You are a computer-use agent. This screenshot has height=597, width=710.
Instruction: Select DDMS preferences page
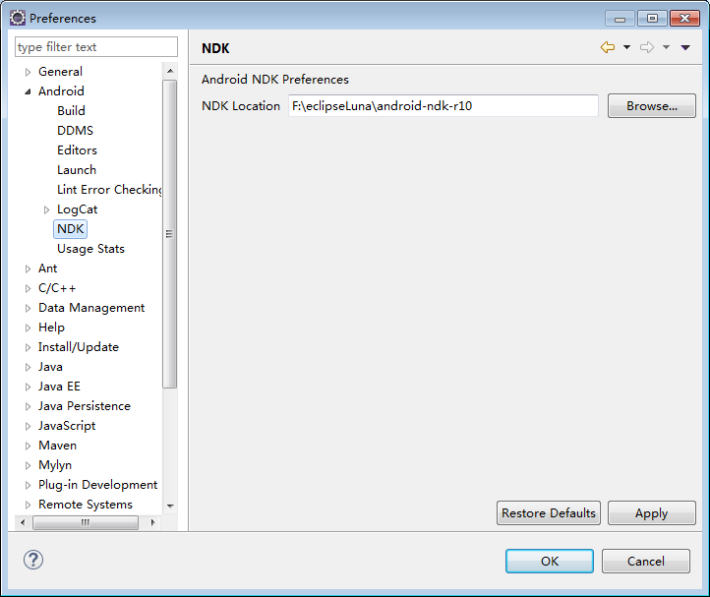click(75, 131)
